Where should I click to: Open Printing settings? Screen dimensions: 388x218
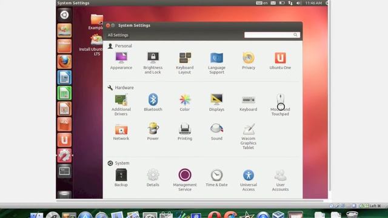[x=185, y=132]
